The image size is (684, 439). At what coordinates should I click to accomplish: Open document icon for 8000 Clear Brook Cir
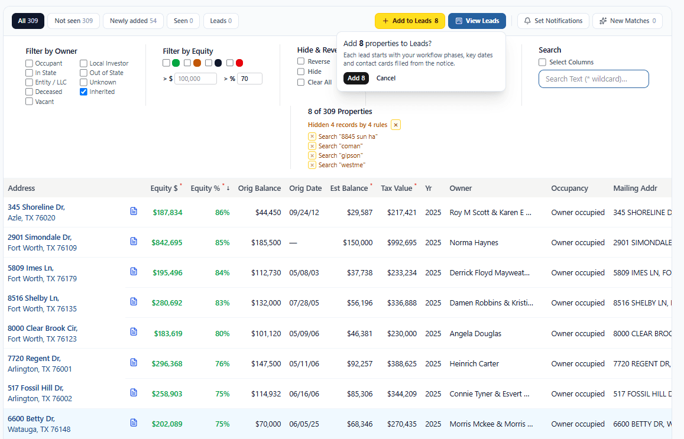(134, 331)
